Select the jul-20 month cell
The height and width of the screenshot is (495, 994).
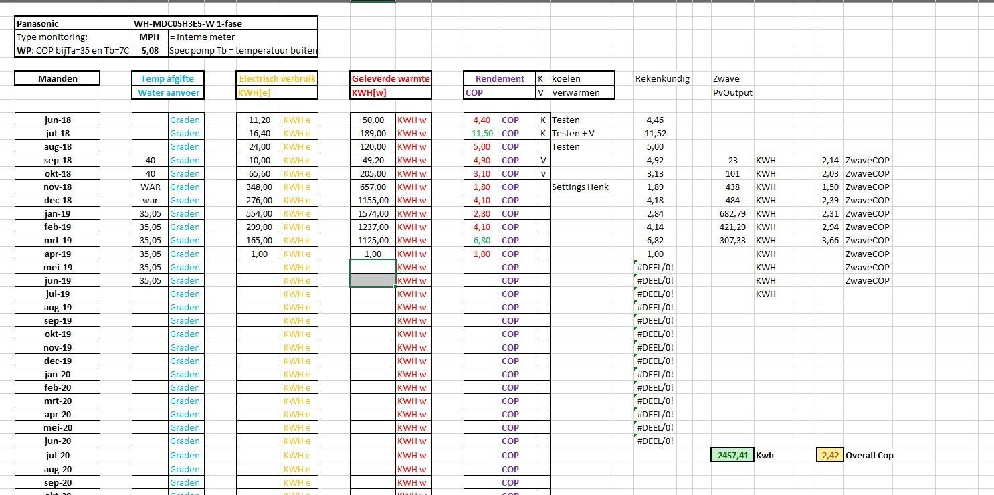coord(58,455)
